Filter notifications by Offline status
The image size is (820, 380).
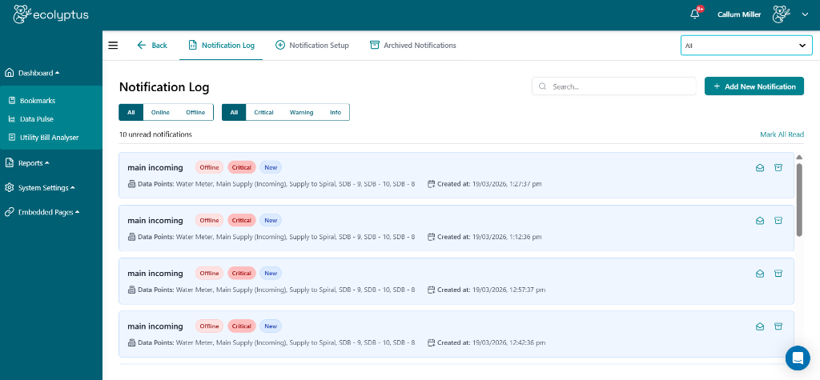coord(195,113)
